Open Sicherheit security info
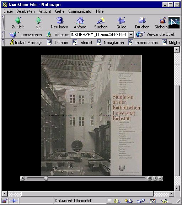 (x=161, y=23)
